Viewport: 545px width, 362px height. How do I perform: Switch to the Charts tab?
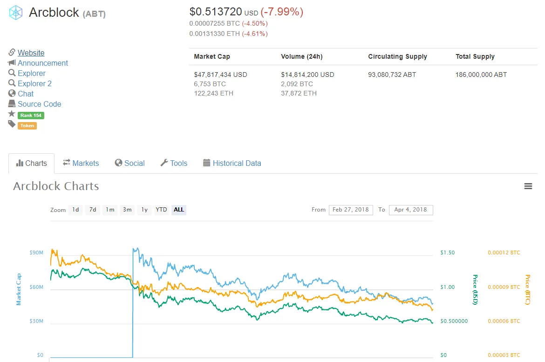31,163
